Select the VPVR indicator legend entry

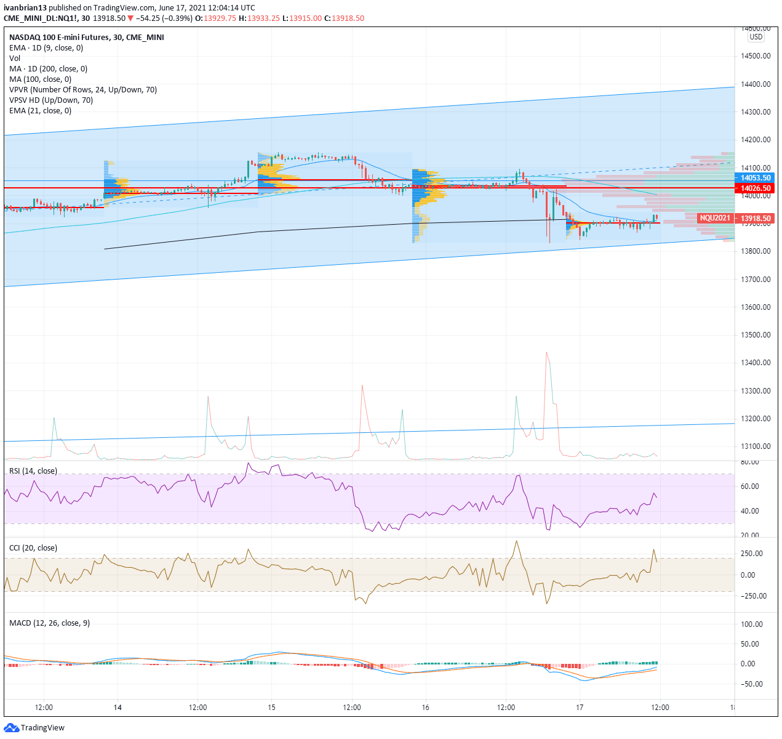(x=83, y=90)
